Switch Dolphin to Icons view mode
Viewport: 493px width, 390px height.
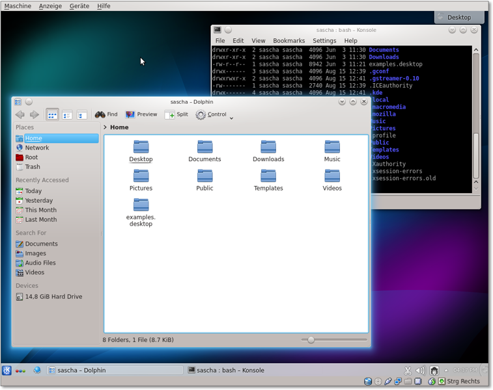52,114
